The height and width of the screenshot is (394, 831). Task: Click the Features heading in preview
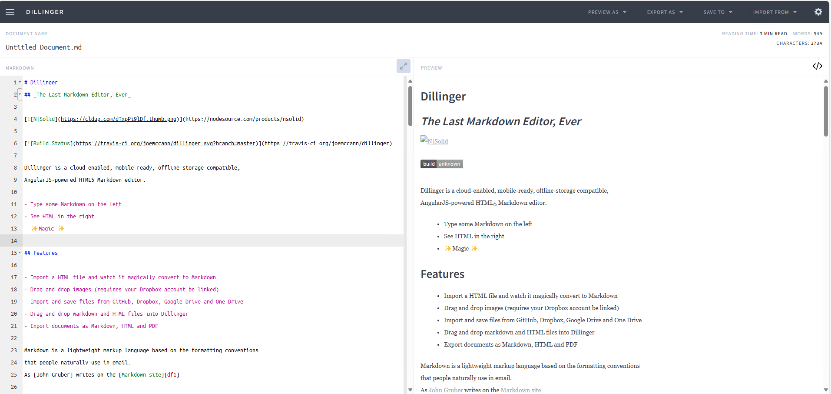443,274
